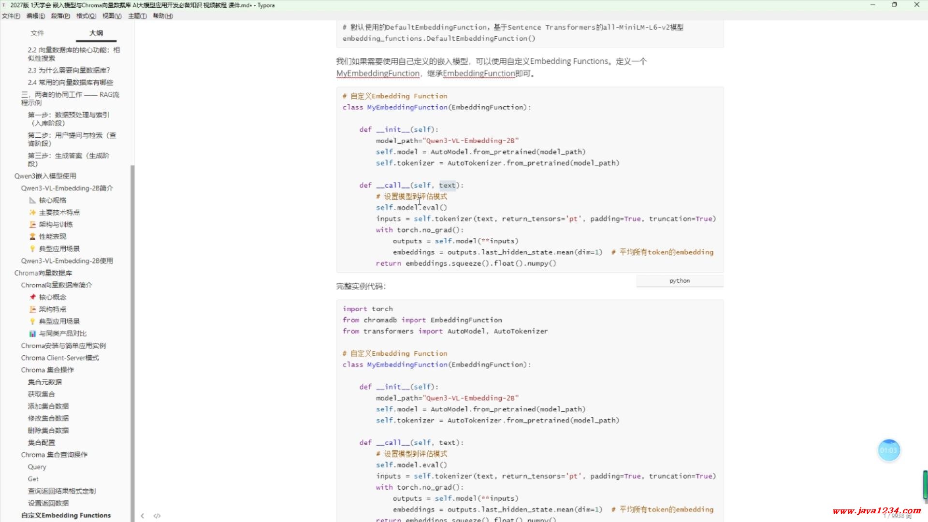928x522 pixels.
Task: Jump to Chroma Client-Server模式 heading
Action: (x=60, y=358)
